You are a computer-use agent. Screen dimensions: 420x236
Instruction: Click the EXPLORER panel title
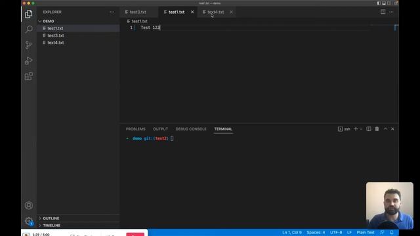click(x=52, y=12)
